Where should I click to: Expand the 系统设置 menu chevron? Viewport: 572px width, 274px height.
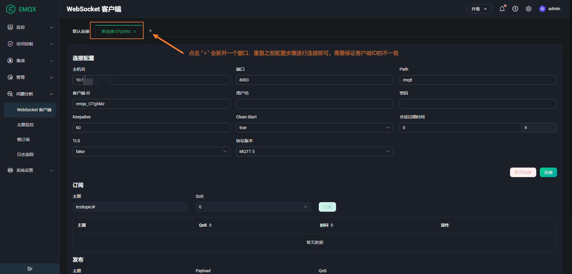[x=52, y=171]
